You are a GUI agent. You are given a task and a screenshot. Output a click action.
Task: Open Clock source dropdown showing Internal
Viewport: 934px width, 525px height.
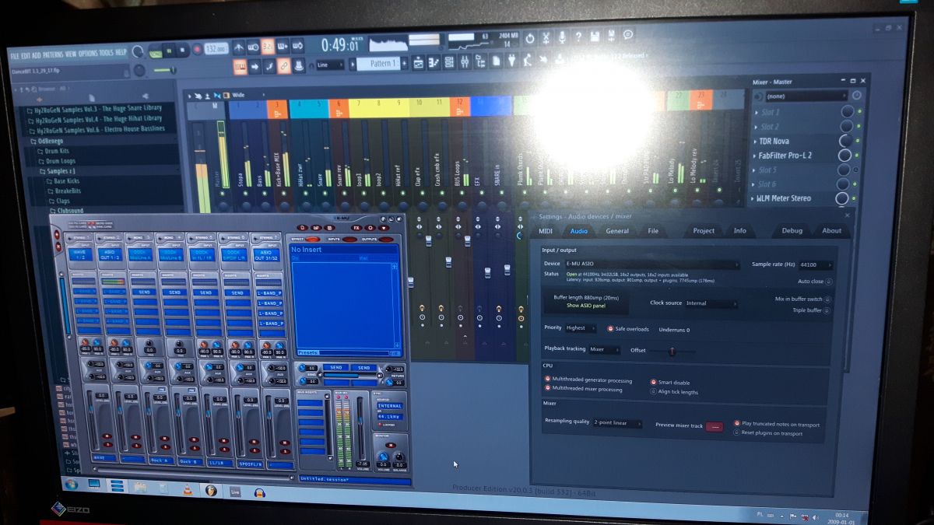coord(710,303)
